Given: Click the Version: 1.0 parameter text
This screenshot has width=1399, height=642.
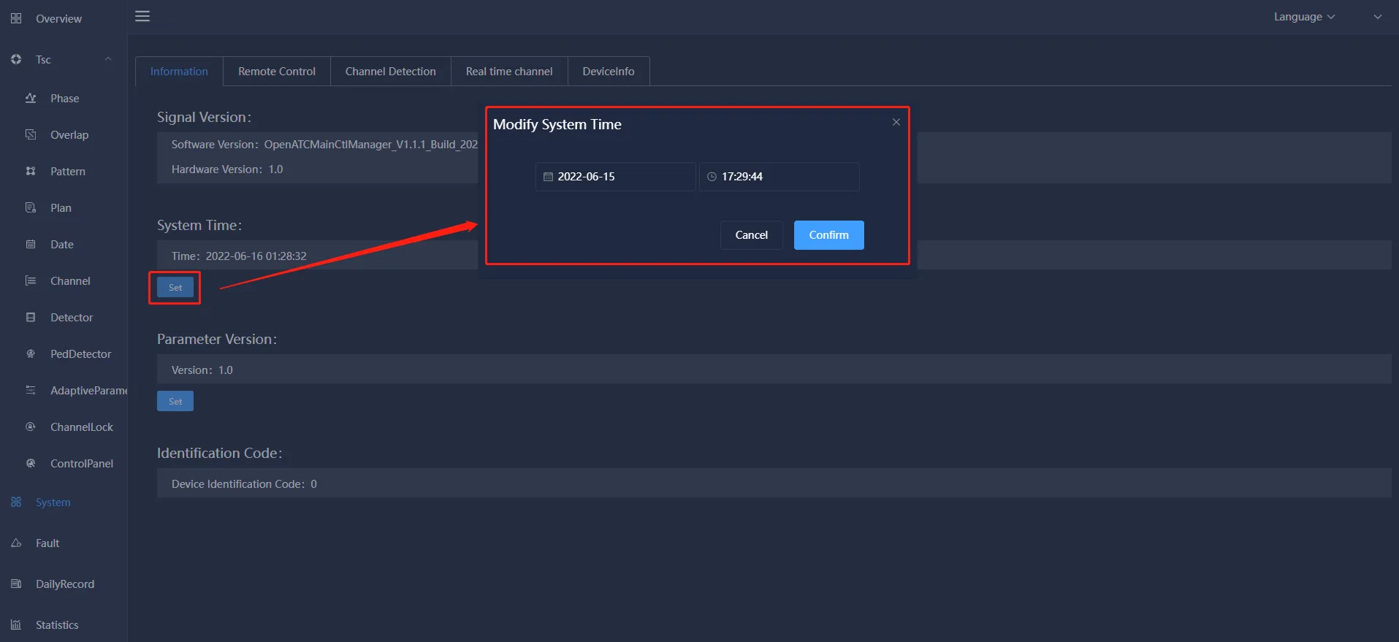Looking at the screenshot, I should coord(202,370).
